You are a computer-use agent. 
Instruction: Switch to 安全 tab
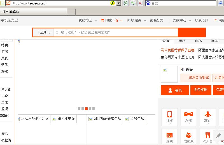click(214, 41)
